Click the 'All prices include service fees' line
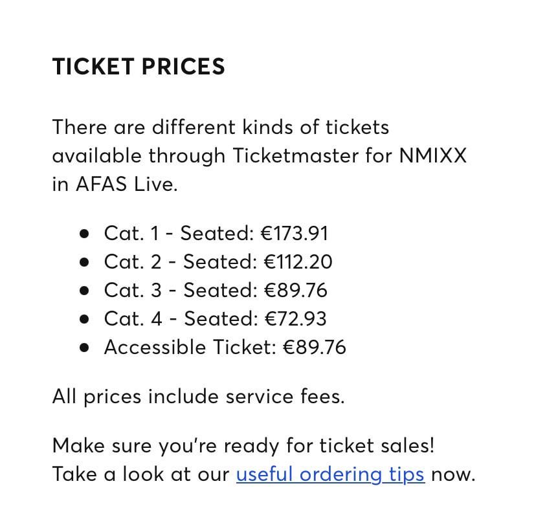This screenshot has width=536, height=532. 198,396
